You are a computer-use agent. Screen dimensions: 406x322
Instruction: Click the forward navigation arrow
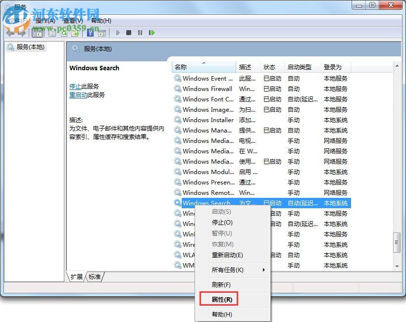pyautogui.click(x=22, y=33)
